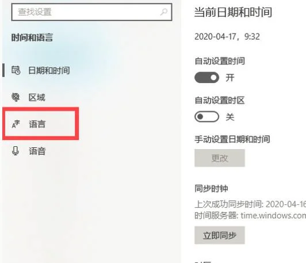Click the 立即同步 button
The height and width of the screenshot is (263, 306).
220,235
